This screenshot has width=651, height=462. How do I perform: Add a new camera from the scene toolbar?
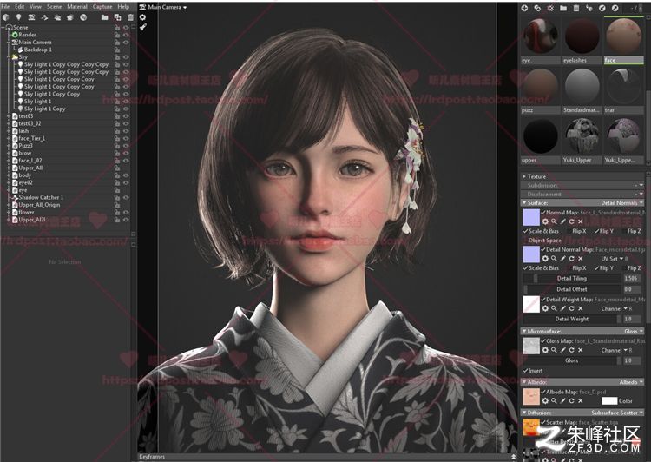coord(31,17)
